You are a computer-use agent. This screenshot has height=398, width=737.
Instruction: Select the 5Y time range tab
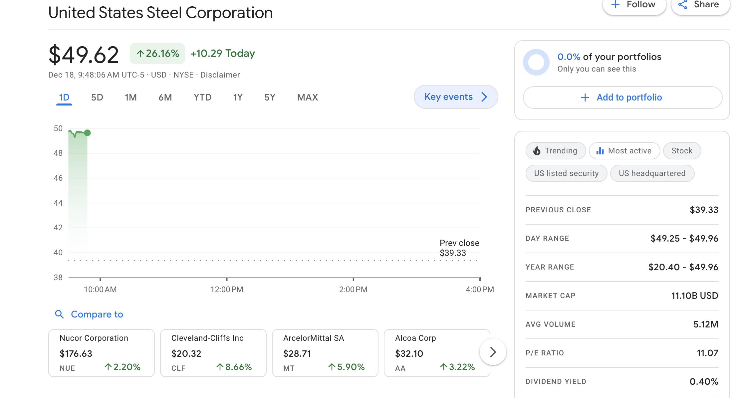click(270, 97)
